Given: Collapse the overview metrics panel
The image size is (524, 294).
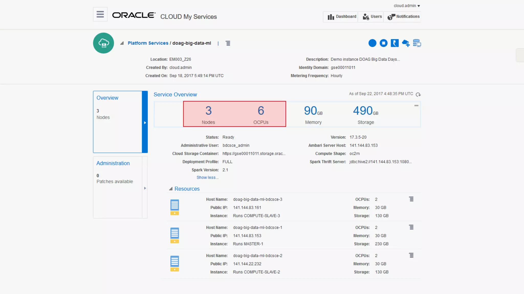Looking at the screenshot, I should (416, 105).
